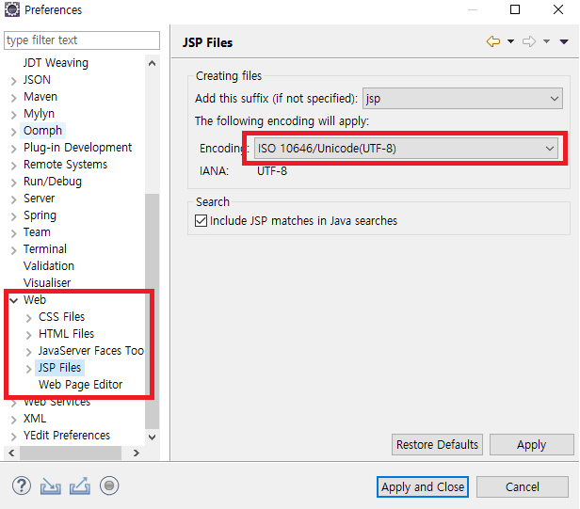
Task: Expand the XML node
Action: click(x=14, y=420)
